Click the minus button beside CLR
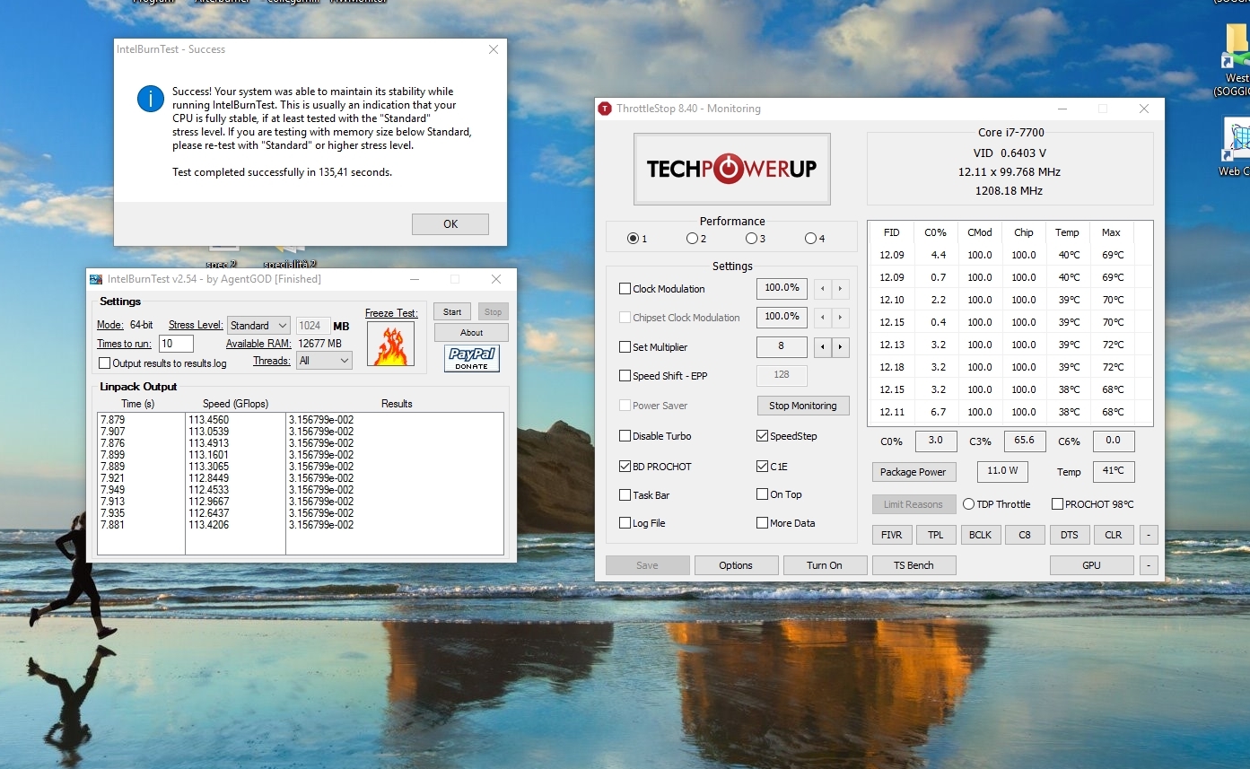Screen dimensions: 1250x769 1149,535
